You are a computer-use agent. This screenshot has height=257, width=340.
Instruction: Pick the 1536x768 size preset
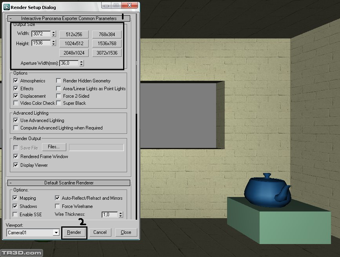[x=107, y=44]
